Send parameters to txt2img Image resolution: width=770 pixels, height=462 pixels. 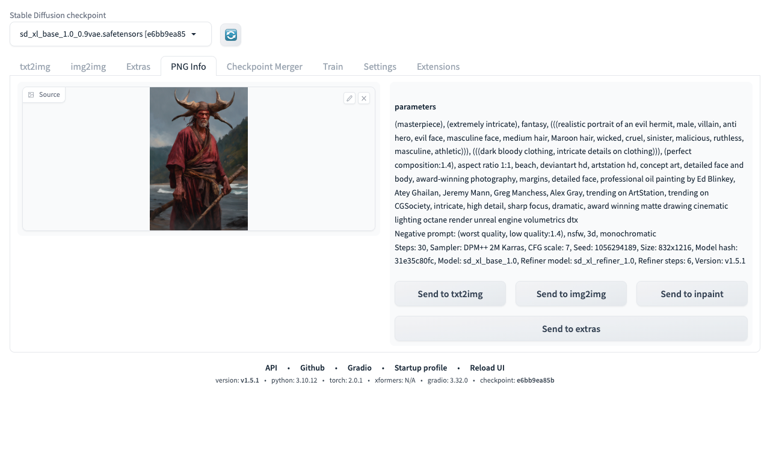[450, 294]
